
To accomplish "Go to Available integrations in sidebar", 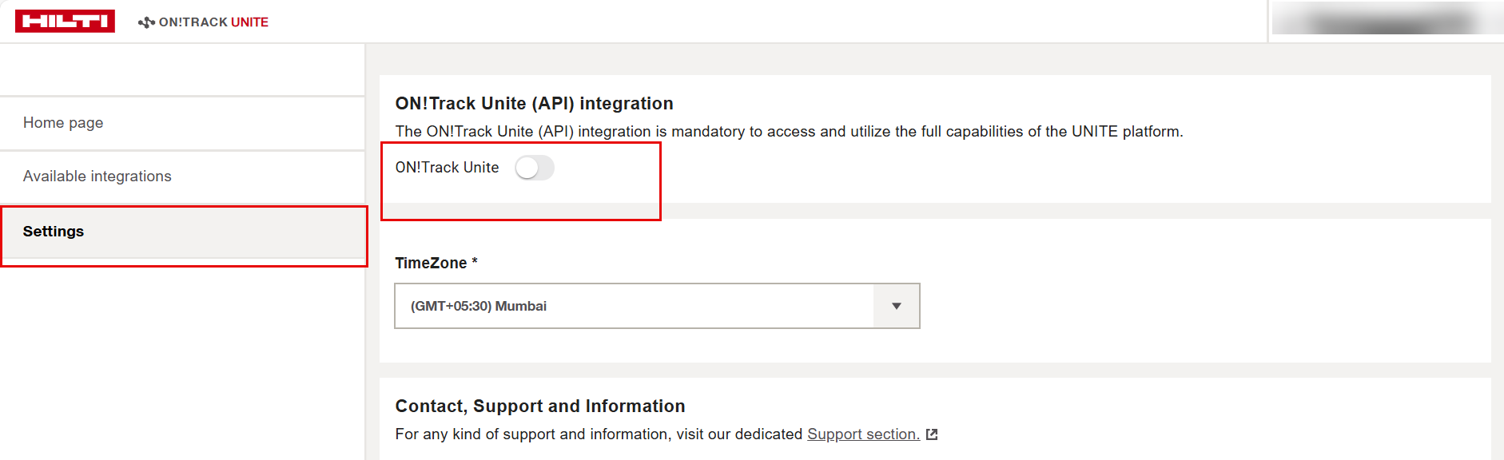I will [x=97, y=176].
